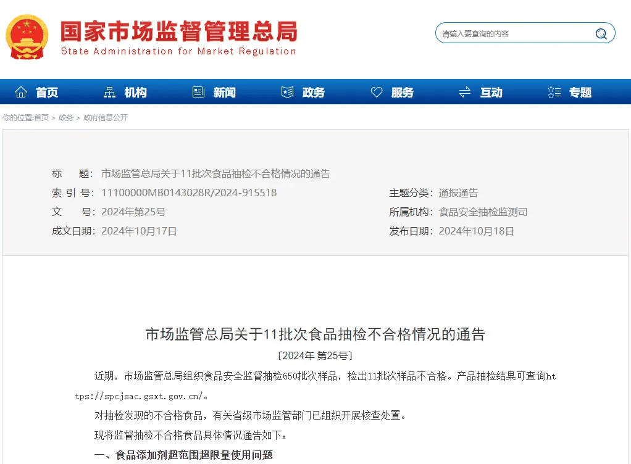Click the 成文日期 field label
The width and height of the screenshot is (631, 464).
(x=72, y=231)
